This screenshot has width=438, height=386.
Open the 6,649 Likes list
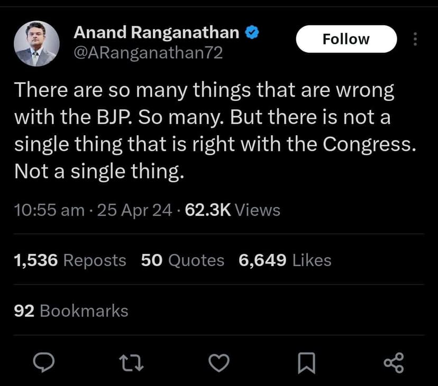click(284, 260)
